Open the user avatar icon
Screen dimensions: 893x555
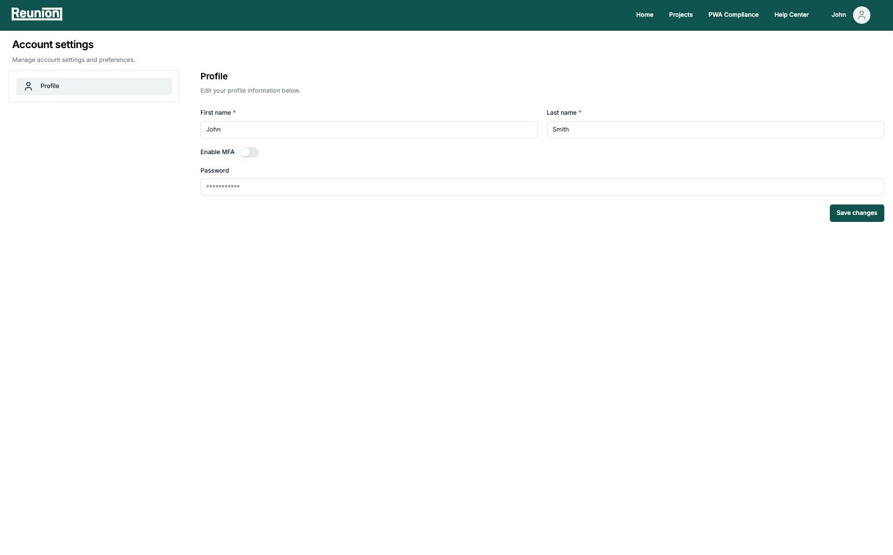pyautogui.click(x=861, y=15)
